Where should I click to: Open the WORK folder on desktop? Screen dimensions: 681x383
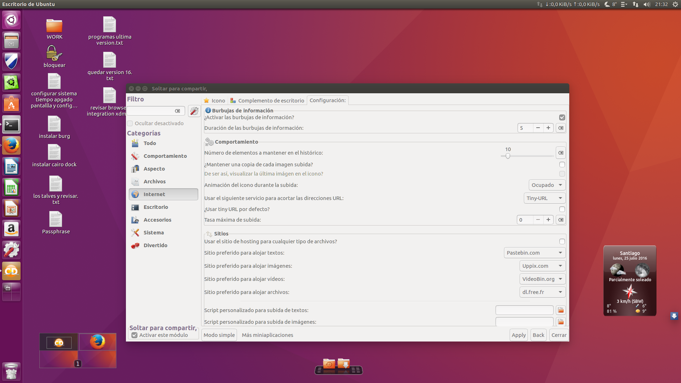pos(54,29)
